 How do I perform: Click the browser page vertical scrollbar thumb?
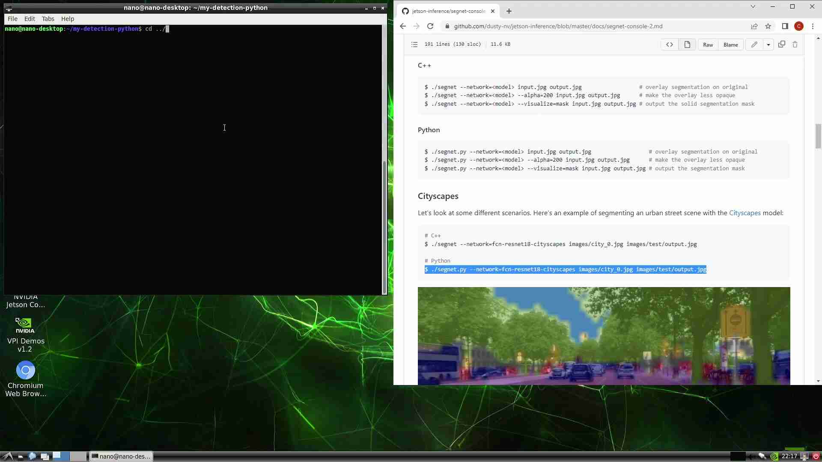[x=818, y=136]
